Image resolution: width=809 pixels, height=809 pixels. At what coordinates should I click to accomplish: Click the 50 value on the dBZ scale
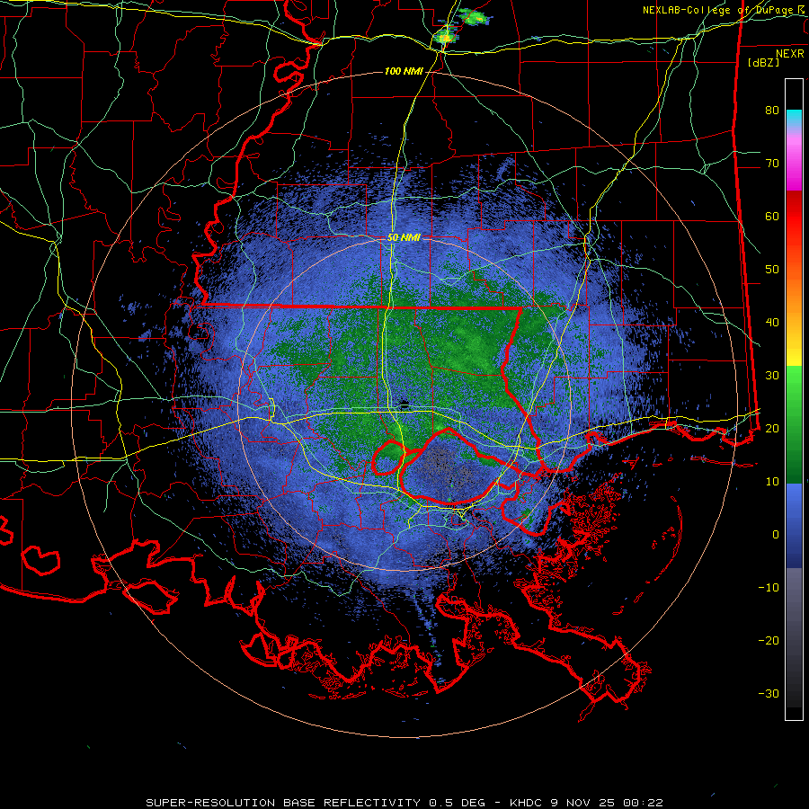click(x=772, y=270)
